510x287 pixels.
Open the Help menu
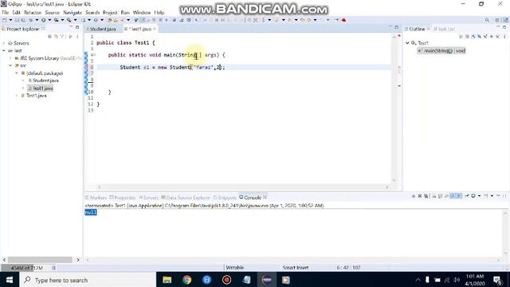(x=159, y=13)
